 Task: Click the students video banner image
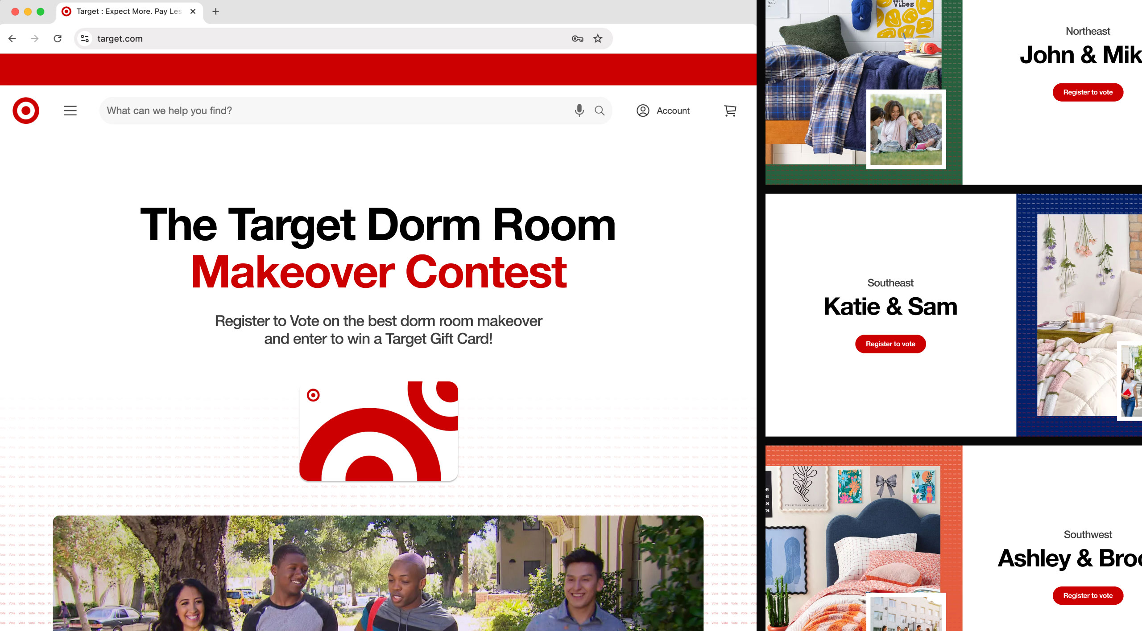[378, 573]
